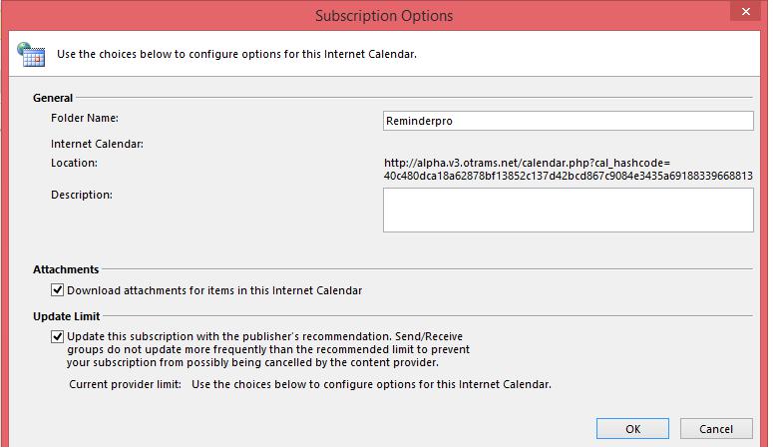Viewport: 773px width, 448px height.
Task: Dismiss the dialog using the Cancel button
Action: point(716,429)
